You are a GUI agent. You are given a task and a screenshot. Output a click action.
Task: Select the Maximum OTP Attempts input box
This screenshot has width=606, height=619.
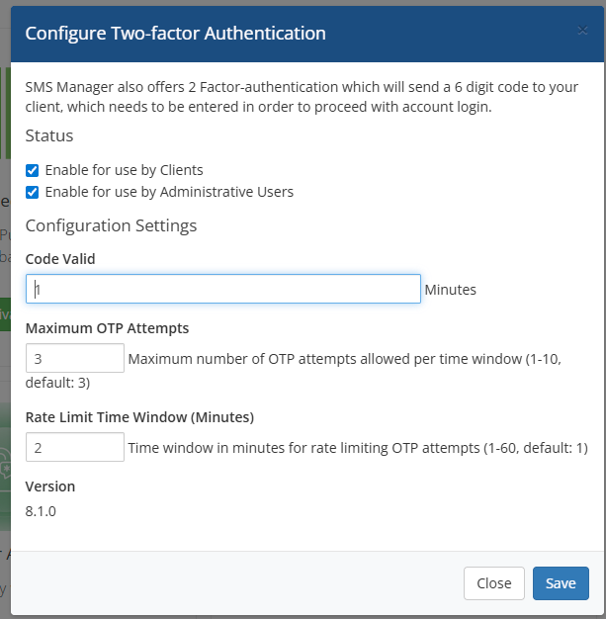coord(75,358)
